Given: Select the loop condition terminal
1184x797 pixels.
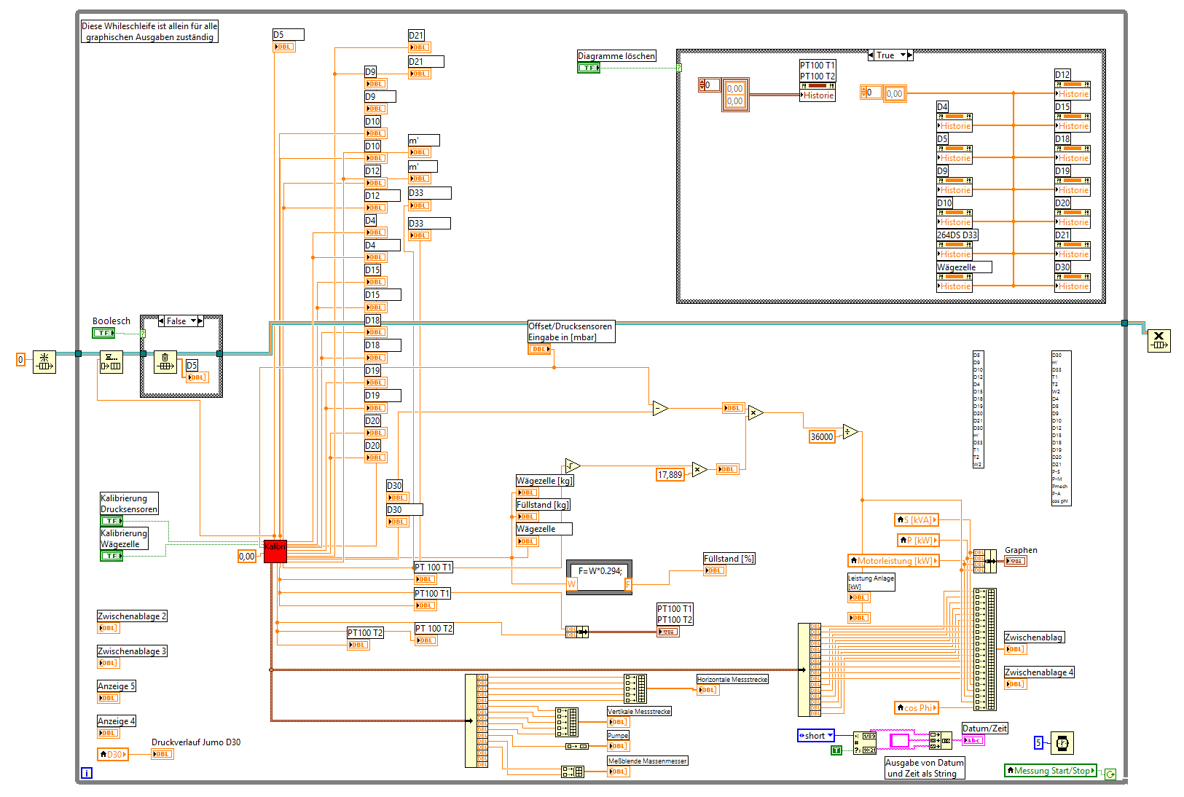Looking at the screenshot, I should click(x=1110, y=774).
